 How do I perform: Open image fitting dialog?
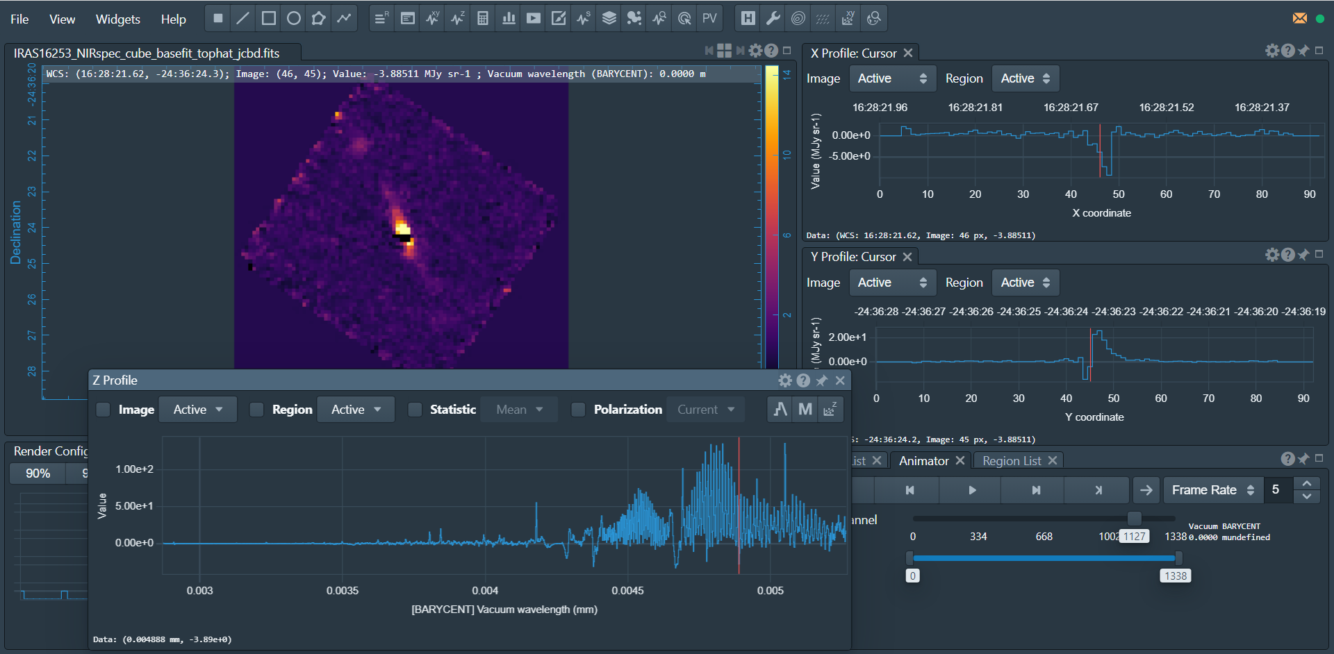tap(848, 19)
